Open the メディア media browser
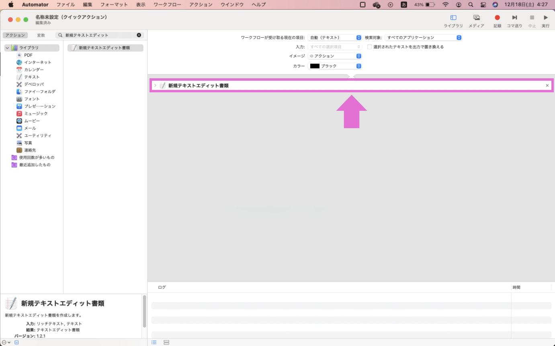 476,20
